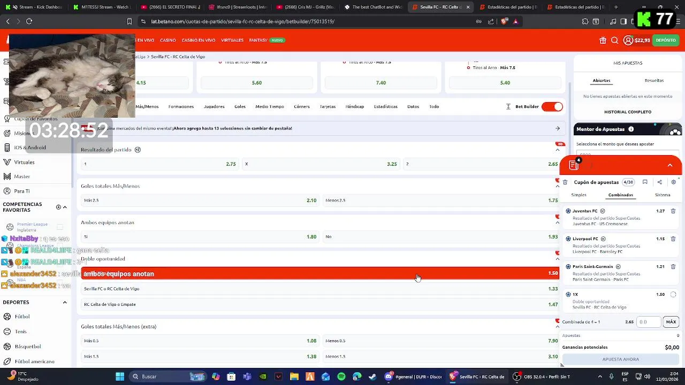Image resolution: width=685 pixels, height=385 pixels.
Task: Open FANTASY in the top navigation
Action: click(x=258, y=40)
